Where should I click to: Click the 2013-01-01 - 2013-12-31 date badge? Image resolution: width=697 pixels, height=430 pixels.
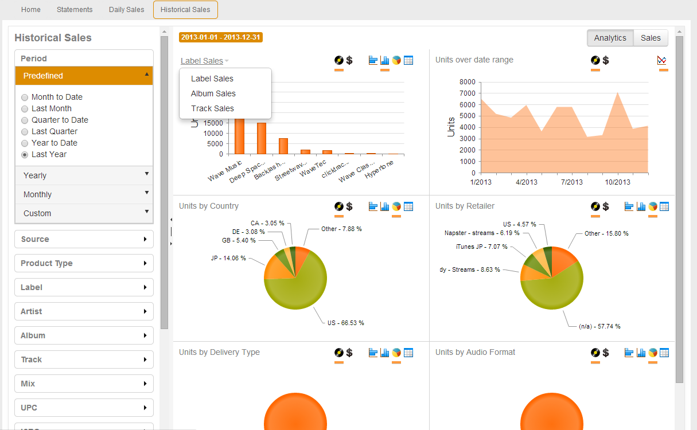[221, 37]
